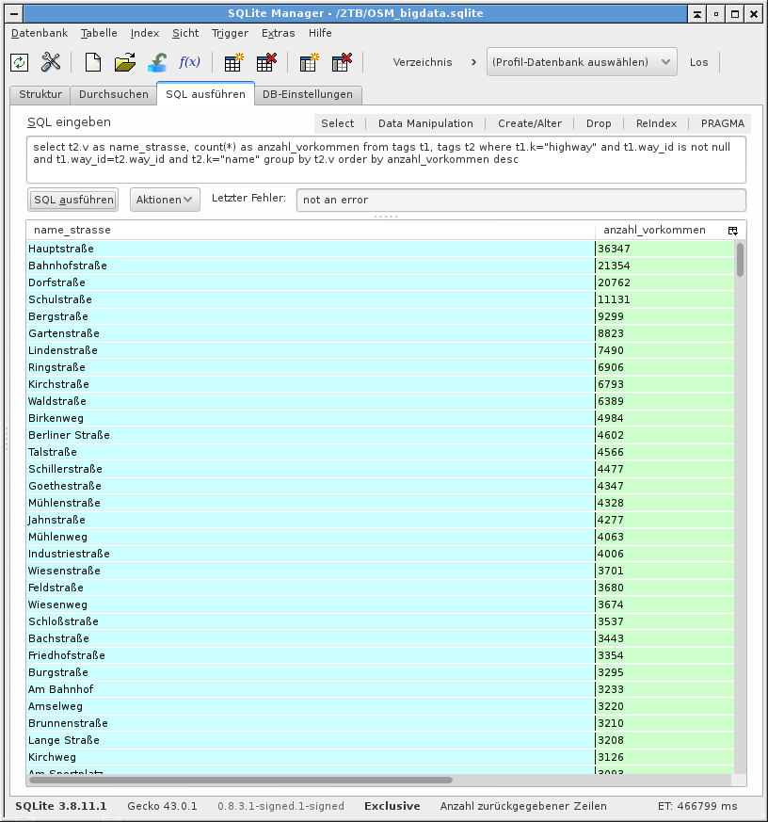Image resolution: width=768 pixels, height=822 pixels.
Task: Click the SQL ausführen button
Action: tap(72, 200)
